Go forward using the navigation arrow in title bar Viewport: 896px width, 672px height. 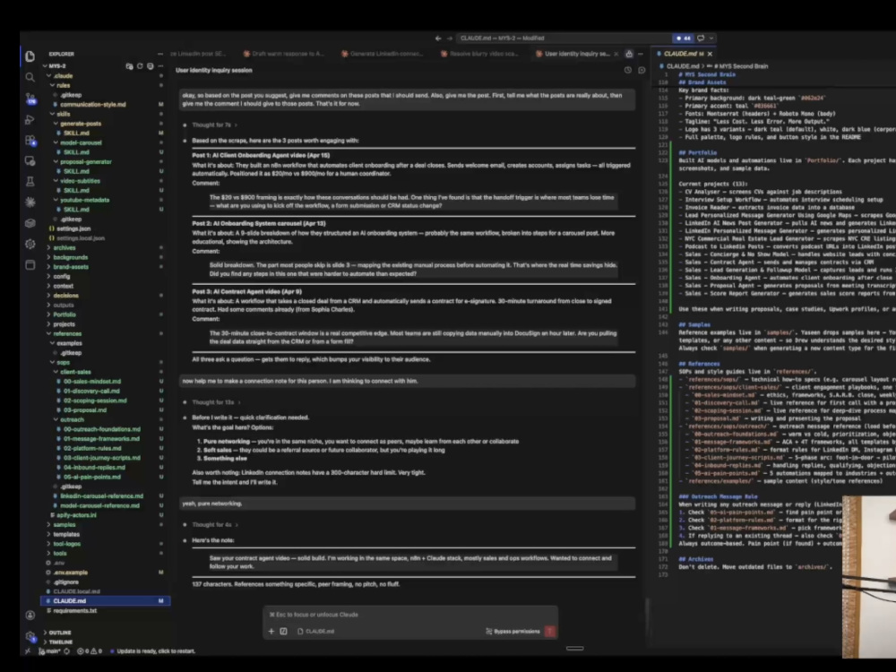[x=450, y=39]
